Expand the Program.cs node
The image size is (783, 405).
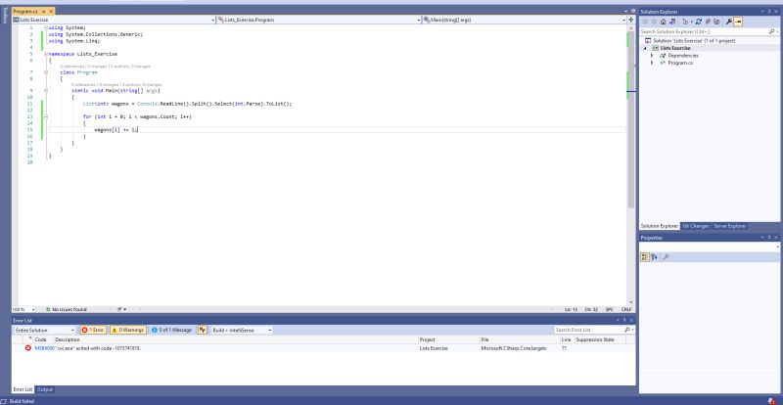click(x=652, y=63)
